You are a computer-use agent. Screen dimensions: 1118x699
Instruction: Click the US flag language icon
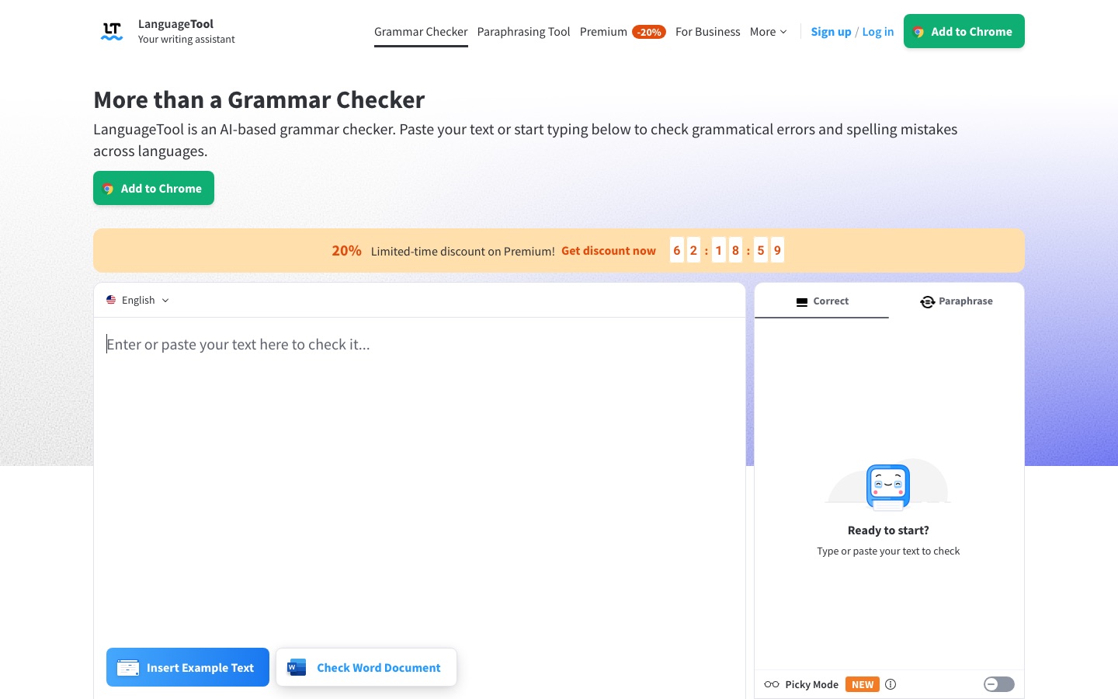point(111,300)
